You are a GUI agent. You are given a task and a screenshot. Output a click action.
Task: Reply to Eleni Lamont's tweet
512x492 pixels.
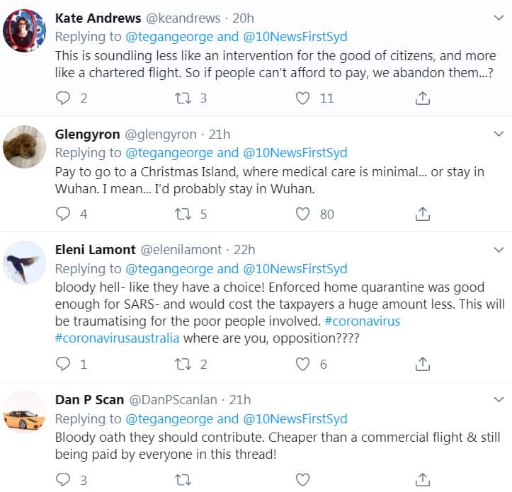[x=64, y=364]
